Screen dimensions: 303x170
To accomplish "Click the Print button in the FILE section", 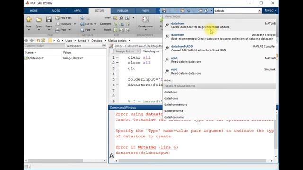I will (61, 30).
